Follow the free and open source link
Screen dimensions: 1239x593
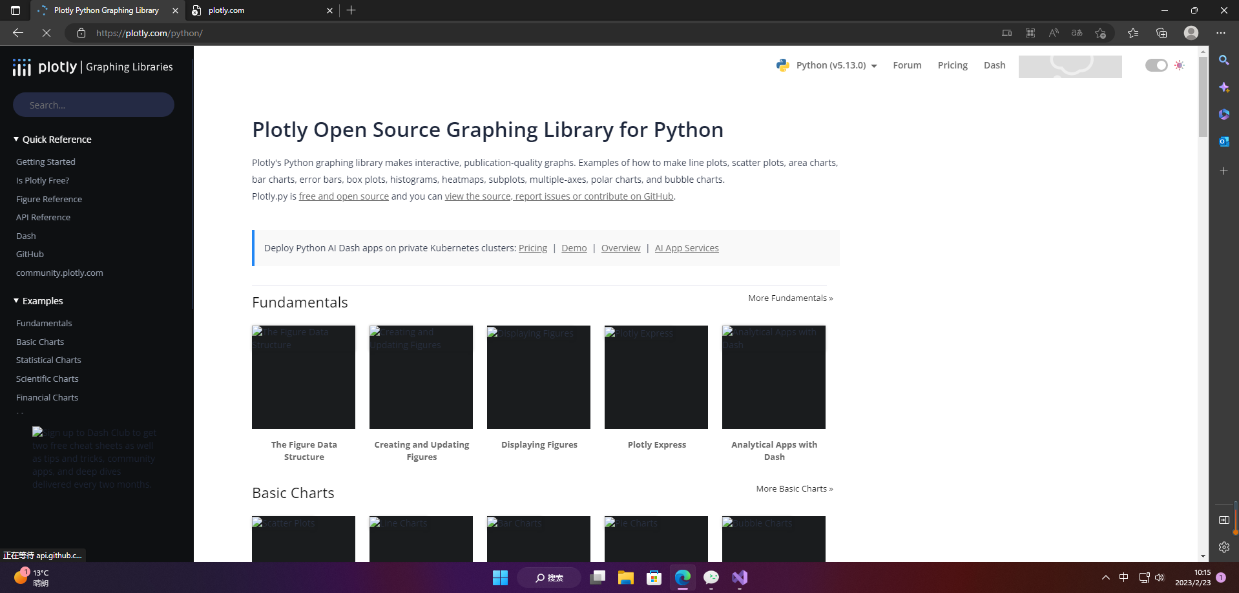[344, 196]
